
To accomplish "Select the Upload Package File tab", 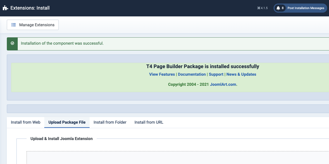I will 67,122.
